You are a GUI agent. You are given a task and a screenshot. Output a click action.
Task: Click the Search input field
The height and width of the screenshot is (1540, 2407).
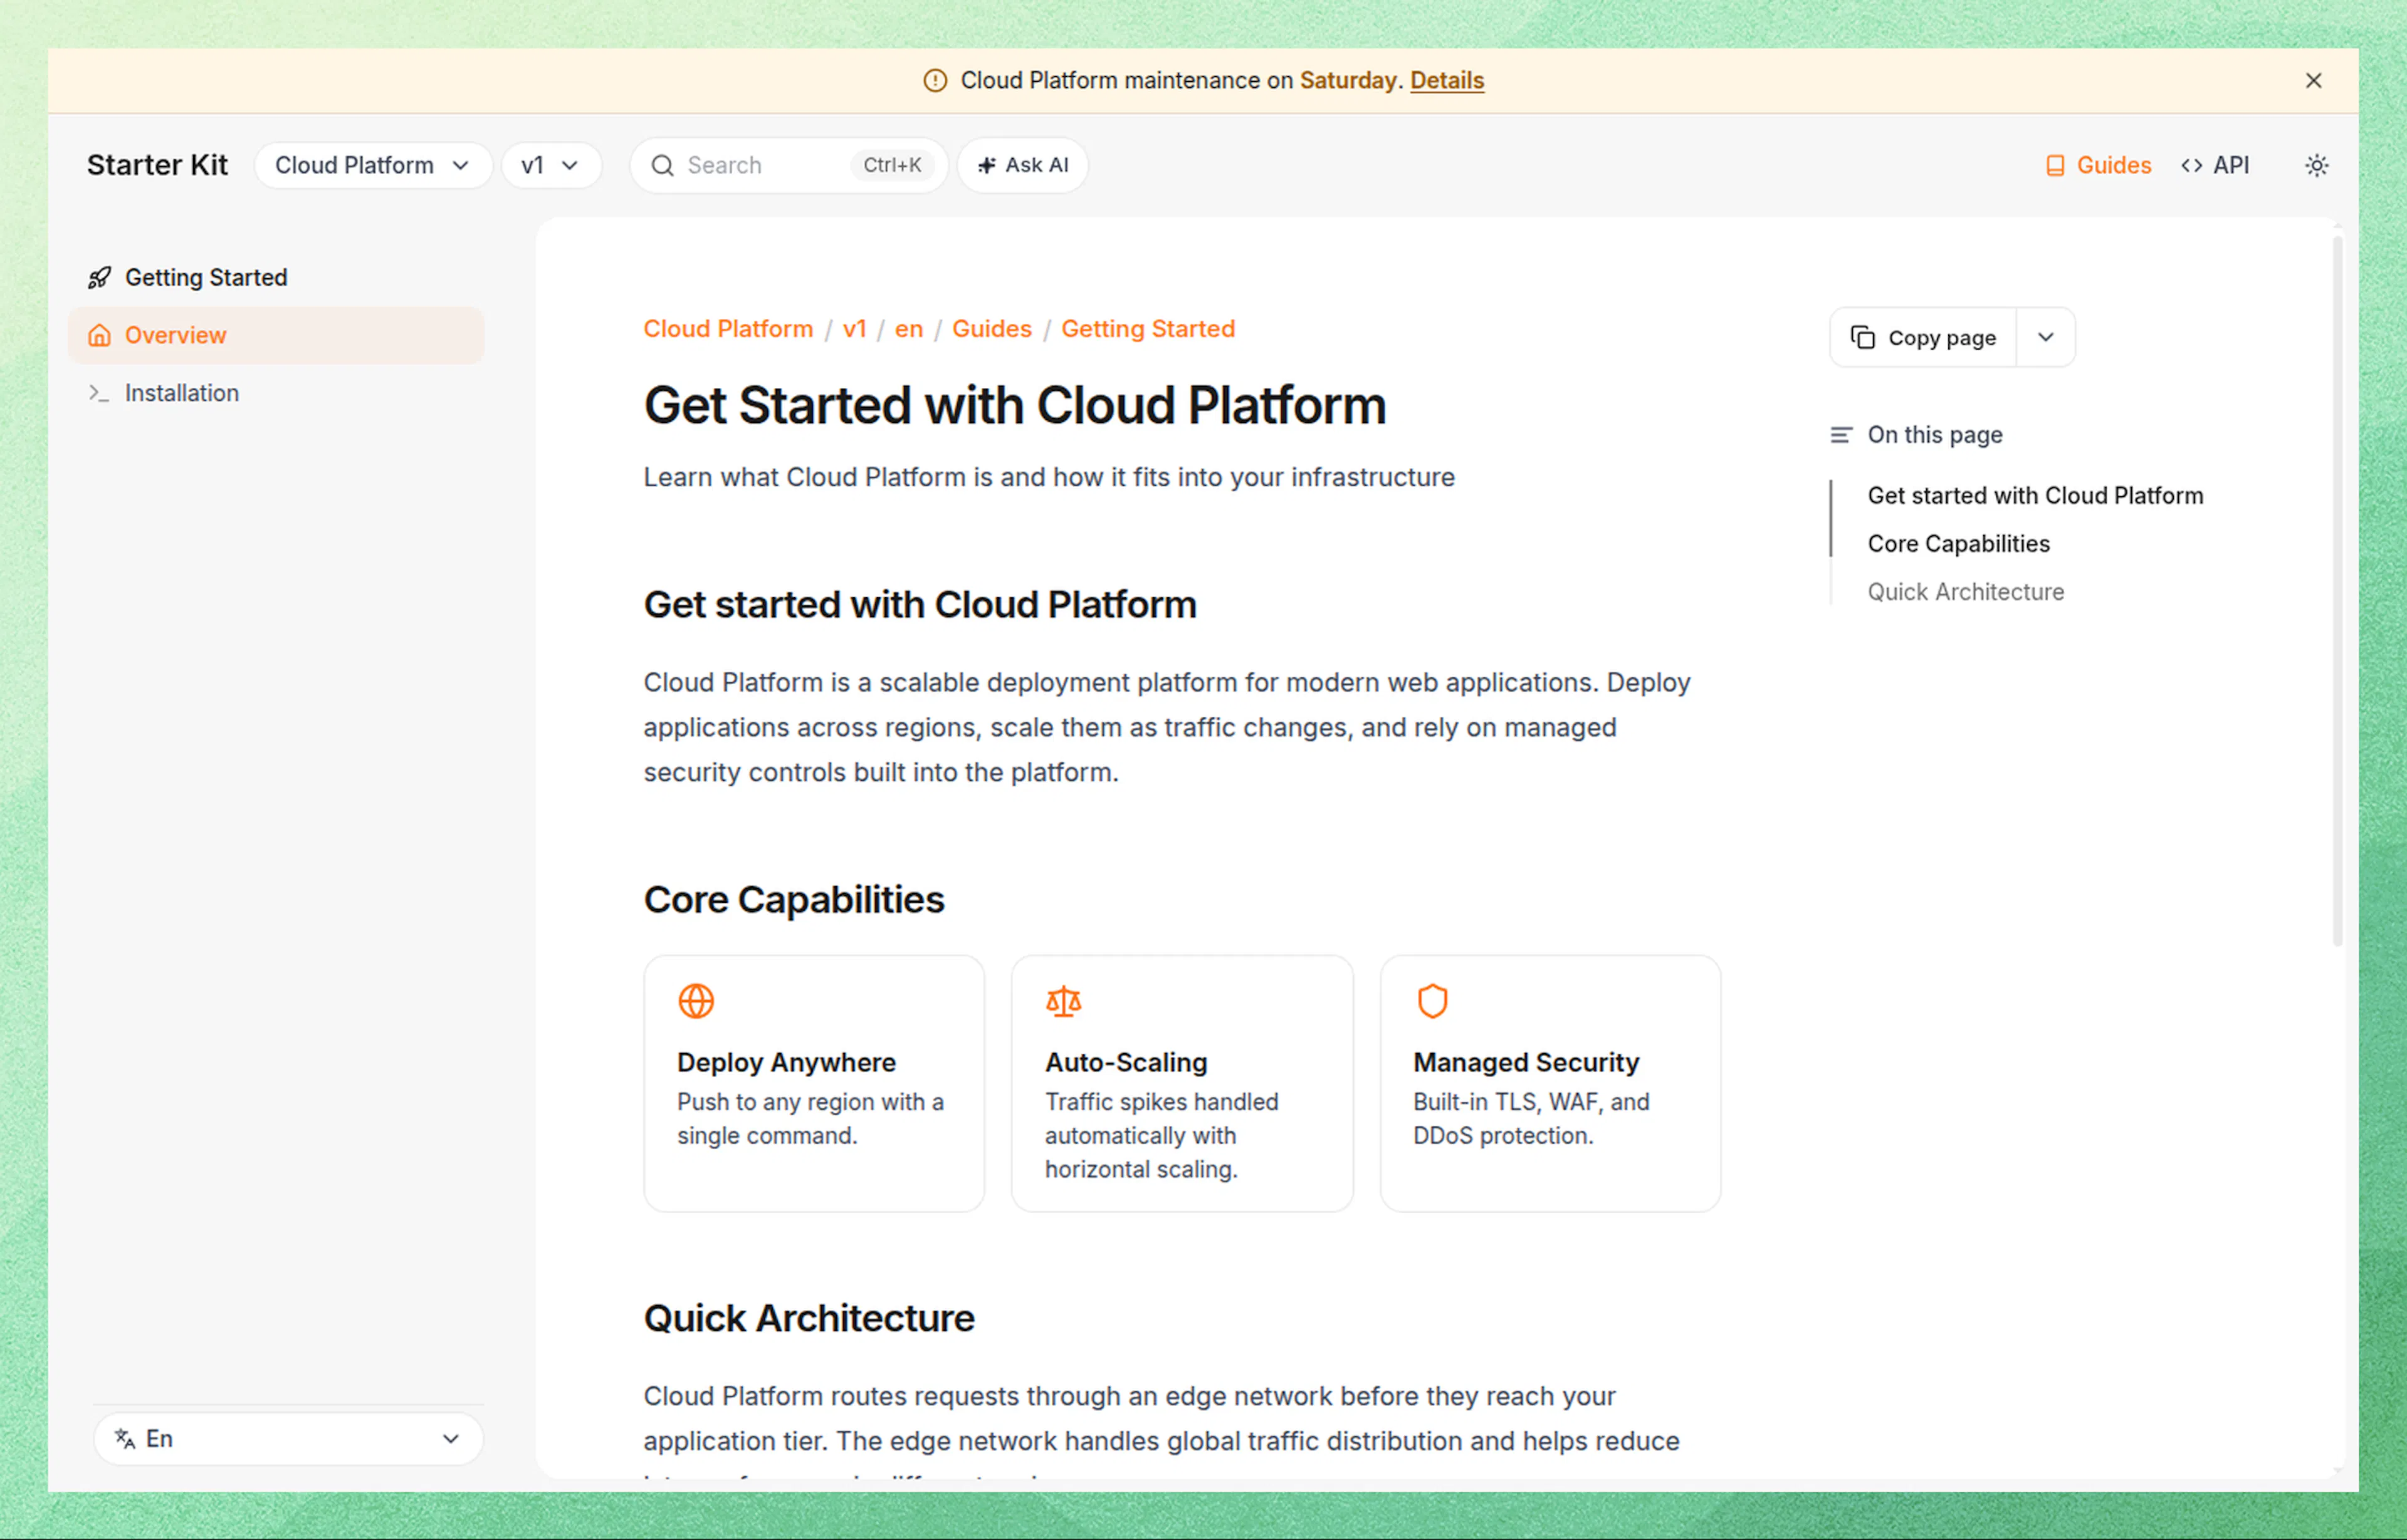789,165
